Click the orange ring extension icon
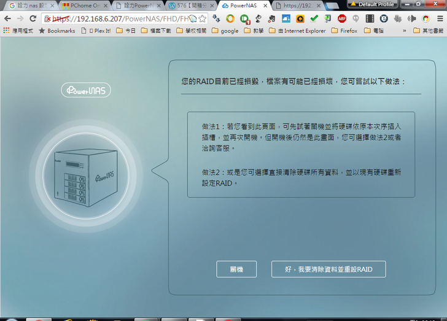This screenshot has width=447, height=321. (x=230, y=18)
